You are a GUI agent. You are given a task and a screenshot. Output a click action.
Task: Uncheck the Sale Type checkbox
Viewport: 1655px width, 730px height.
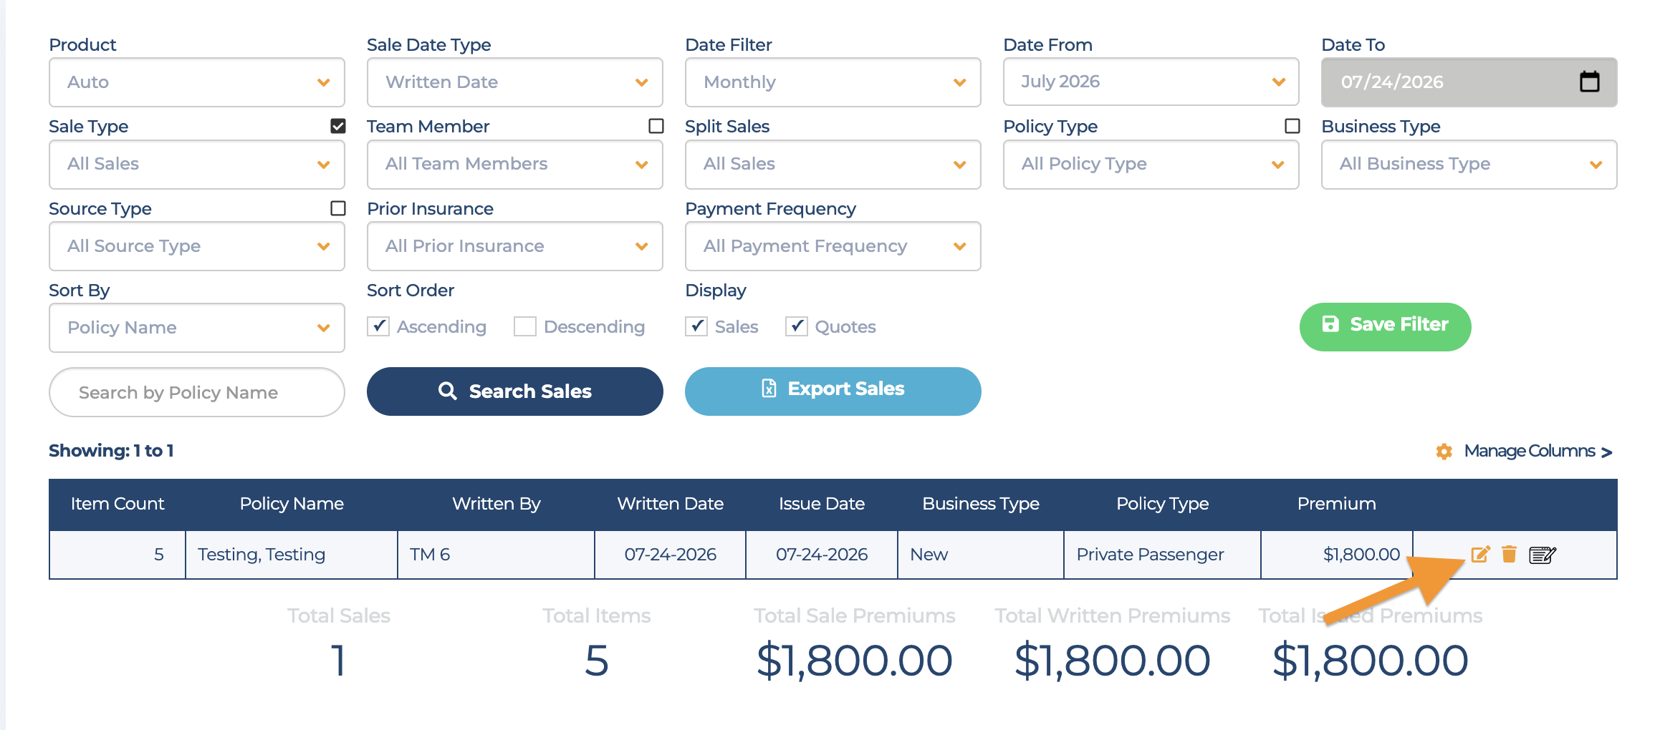point(338,127)
